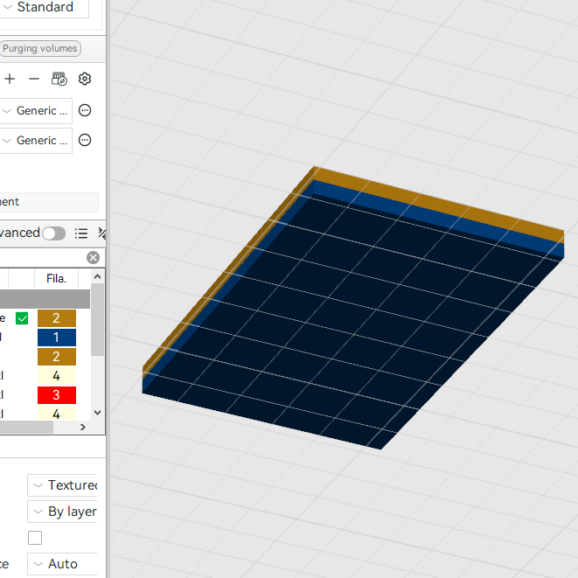Click the top orange filament 2 swatch
Image resolution: width=578 pixels, height=578 pixels.
[57, 318]
